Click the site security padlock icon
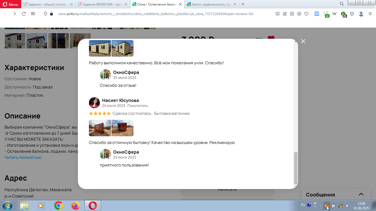Viewport: 376px width, 211px height. [51, 14]
